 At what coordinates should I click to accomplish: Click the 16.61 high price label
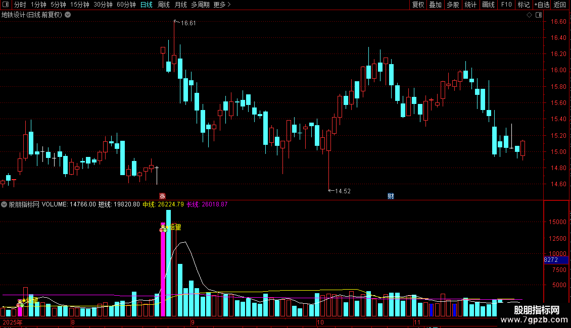(x=188, y=23)
